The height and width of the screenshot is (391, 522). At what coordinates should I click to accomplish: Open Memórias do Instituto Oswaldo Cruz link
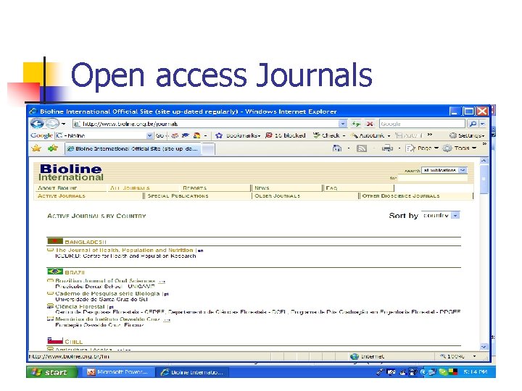pyautogui.click(x=108, y=319)
